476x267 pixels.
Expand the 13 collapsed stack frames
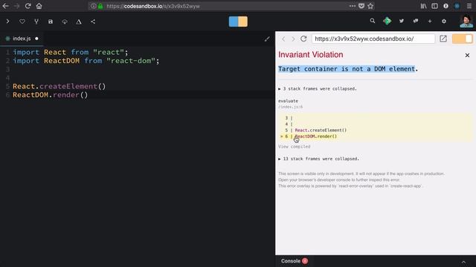coord(319,159)
